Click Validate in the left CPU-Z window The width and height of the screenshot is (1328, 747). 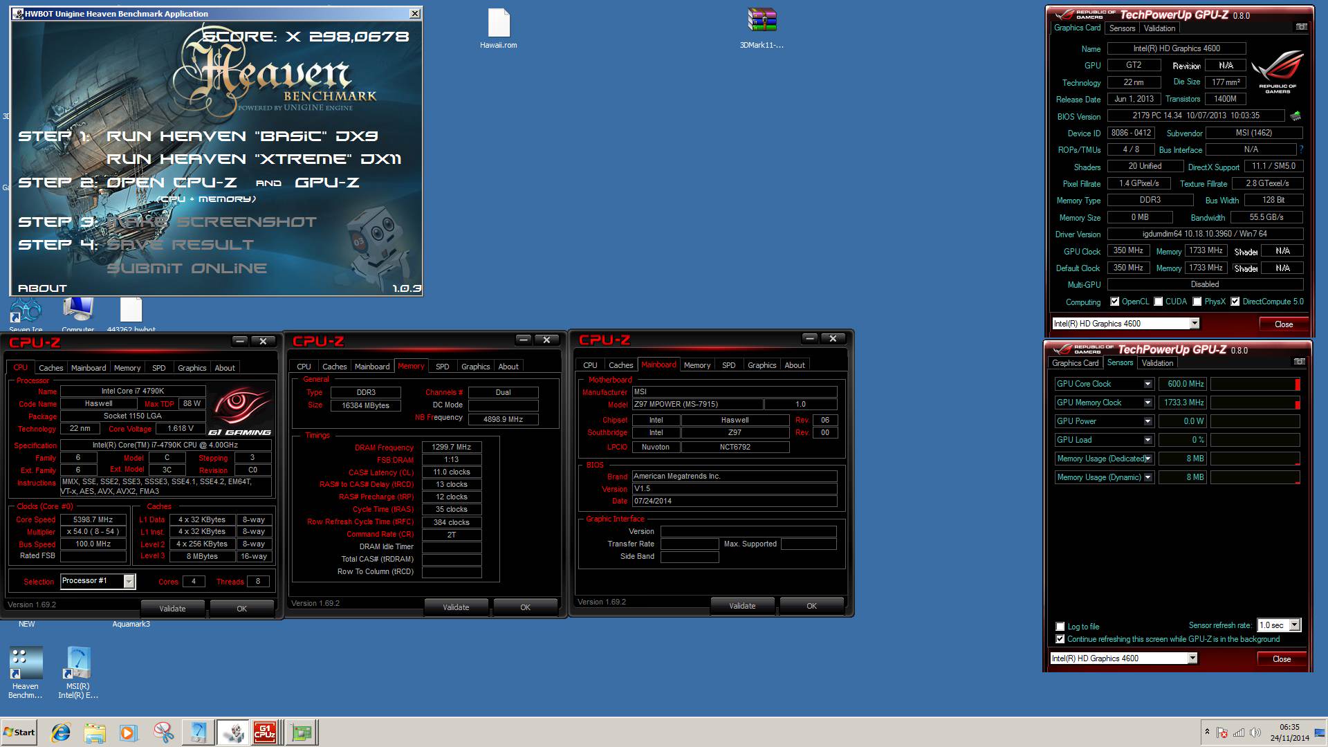(x=172, y=609)
